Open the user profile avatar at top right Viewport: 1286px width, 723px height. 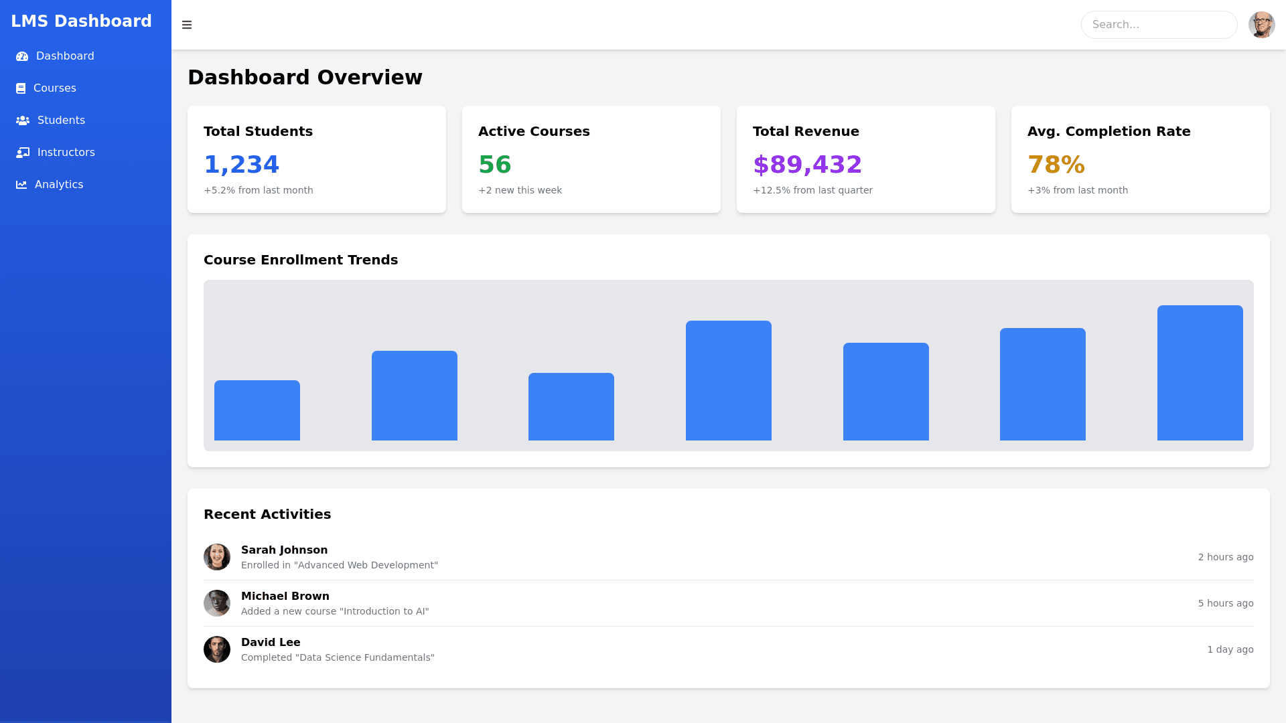[1261, 25]
